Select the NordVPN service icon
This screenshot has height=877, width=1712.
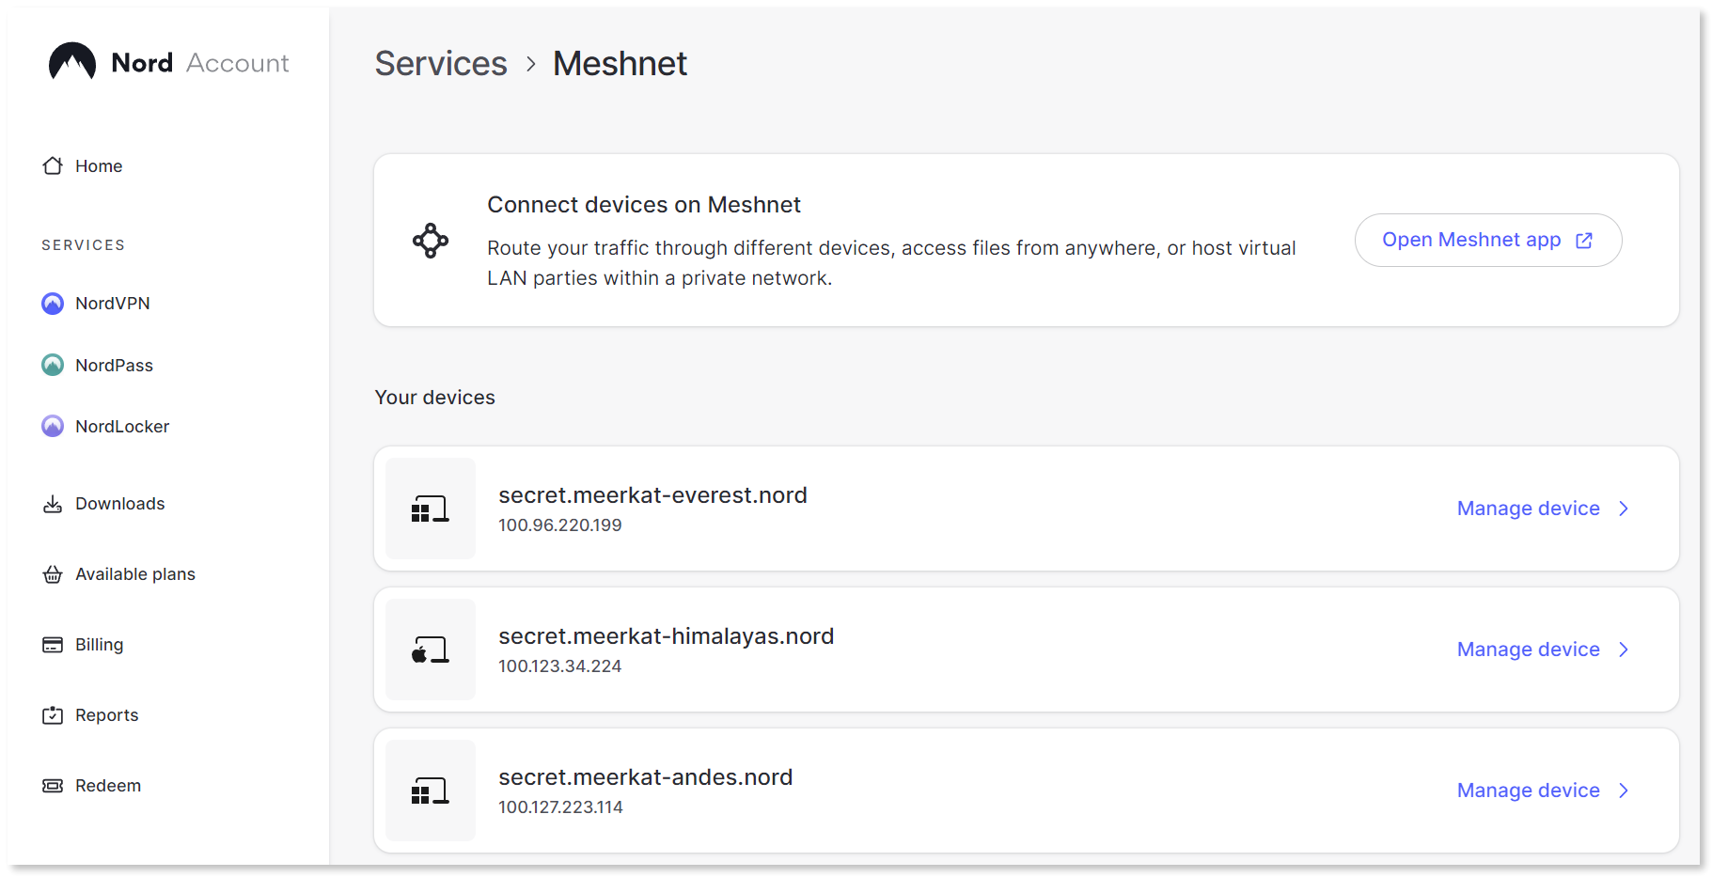53,303
